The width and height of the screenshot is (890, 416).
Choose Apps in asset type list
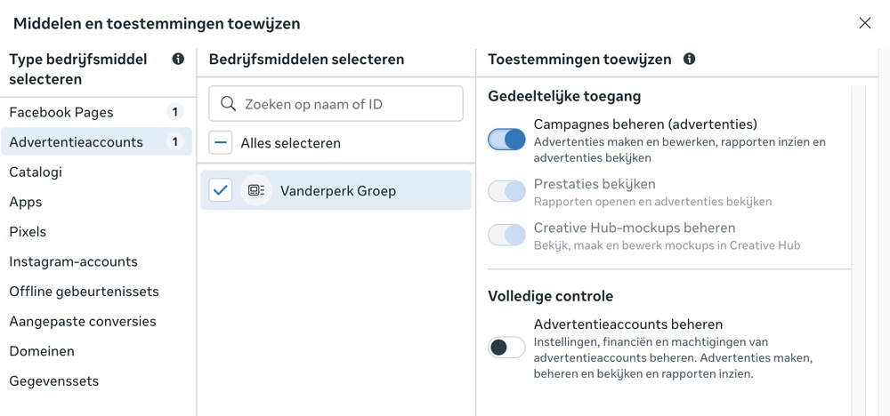[26, 202]
